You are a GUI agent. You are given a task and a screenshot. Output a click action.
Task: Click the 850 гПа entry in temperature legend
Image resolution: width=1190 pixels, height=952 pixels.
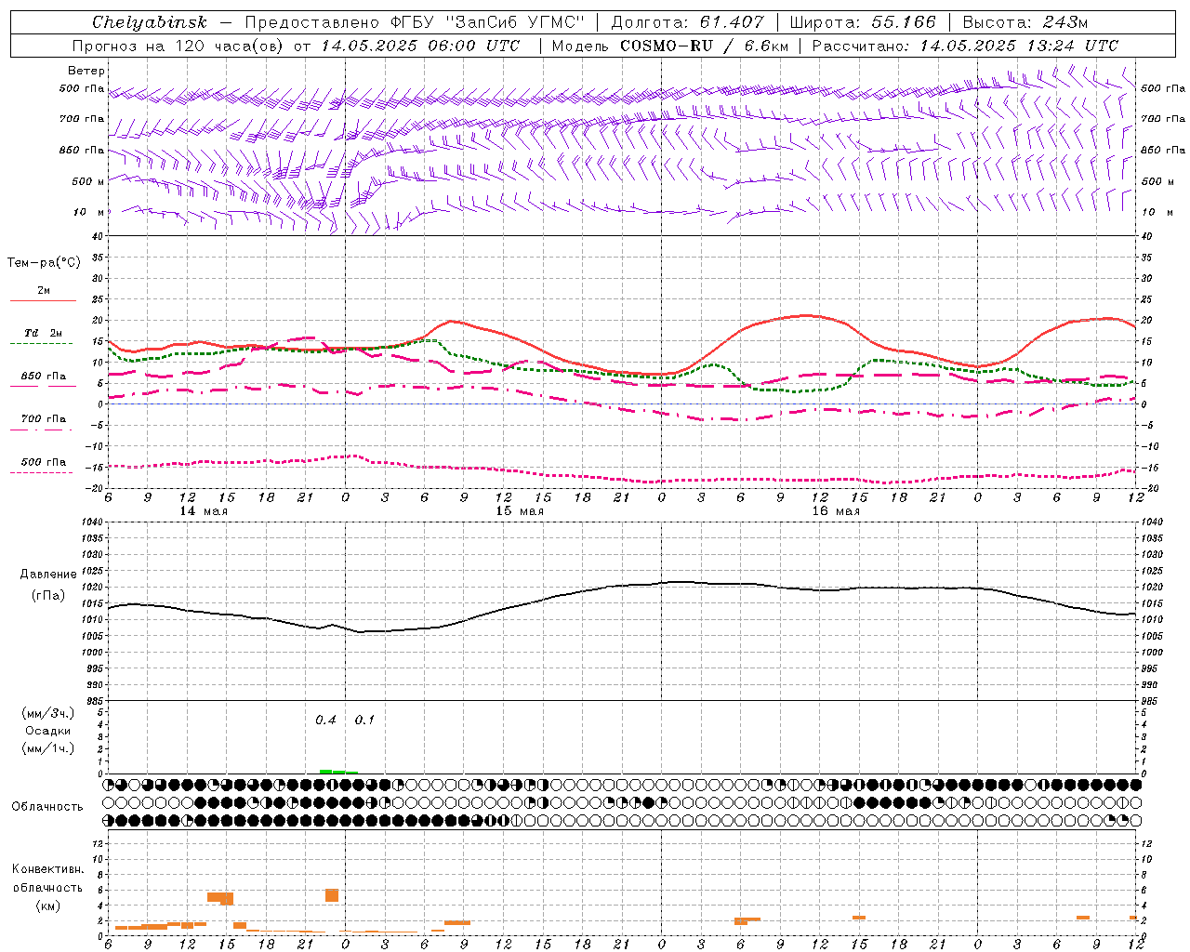43,377
